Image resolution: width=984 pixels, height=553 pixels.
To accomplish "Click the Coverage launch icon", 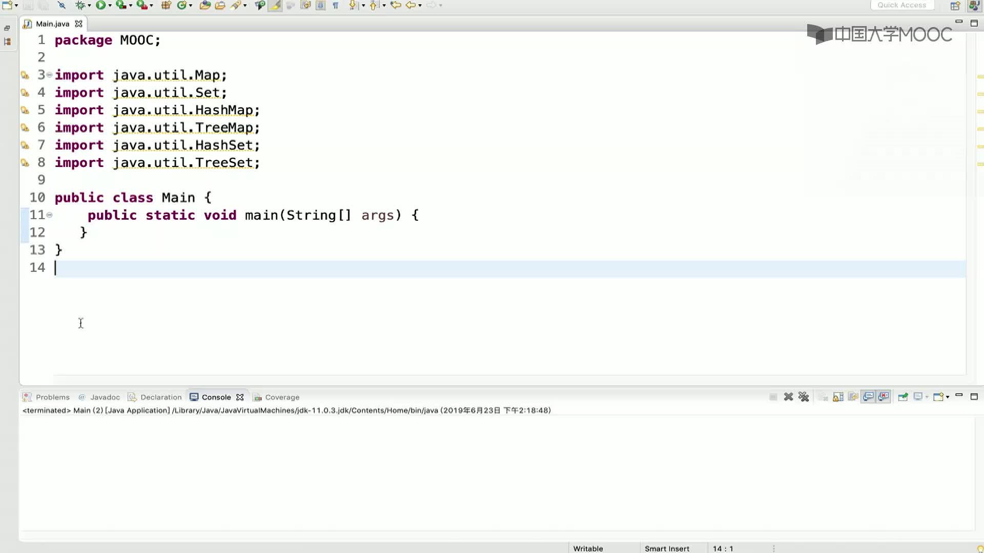I will (x=121, y=5).
